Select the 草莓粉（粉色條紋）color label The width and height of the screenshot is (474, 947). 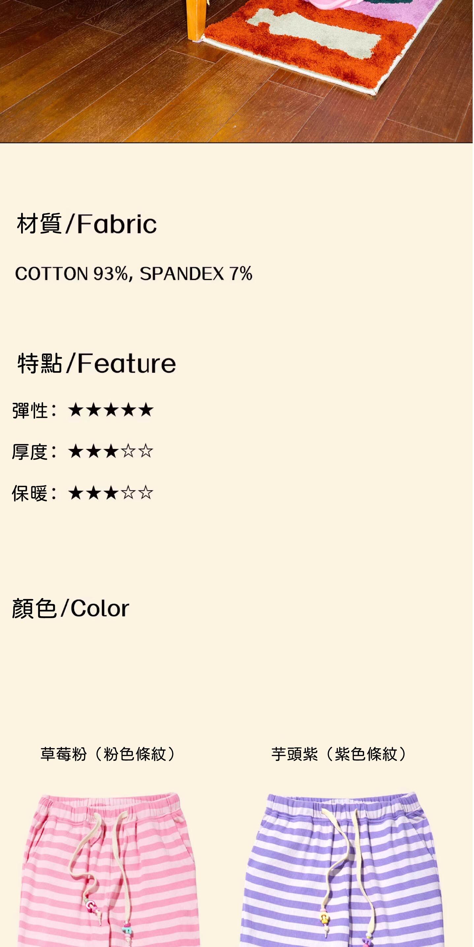point(108,754)
